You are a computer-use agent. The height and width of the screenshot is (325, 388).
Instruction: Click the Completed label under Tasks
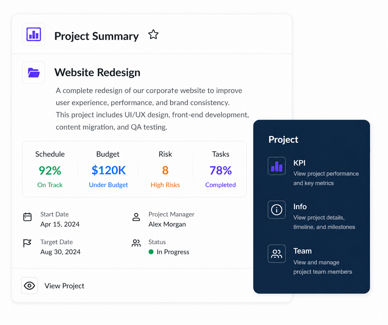tap(221, 185)
